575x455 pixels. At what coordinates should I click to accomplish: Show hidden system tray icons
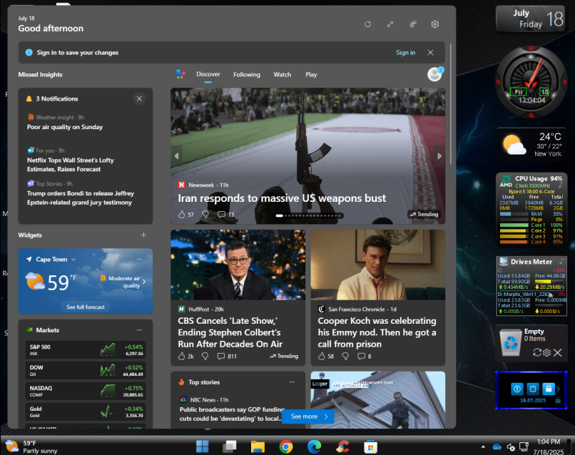pos(483,446)
